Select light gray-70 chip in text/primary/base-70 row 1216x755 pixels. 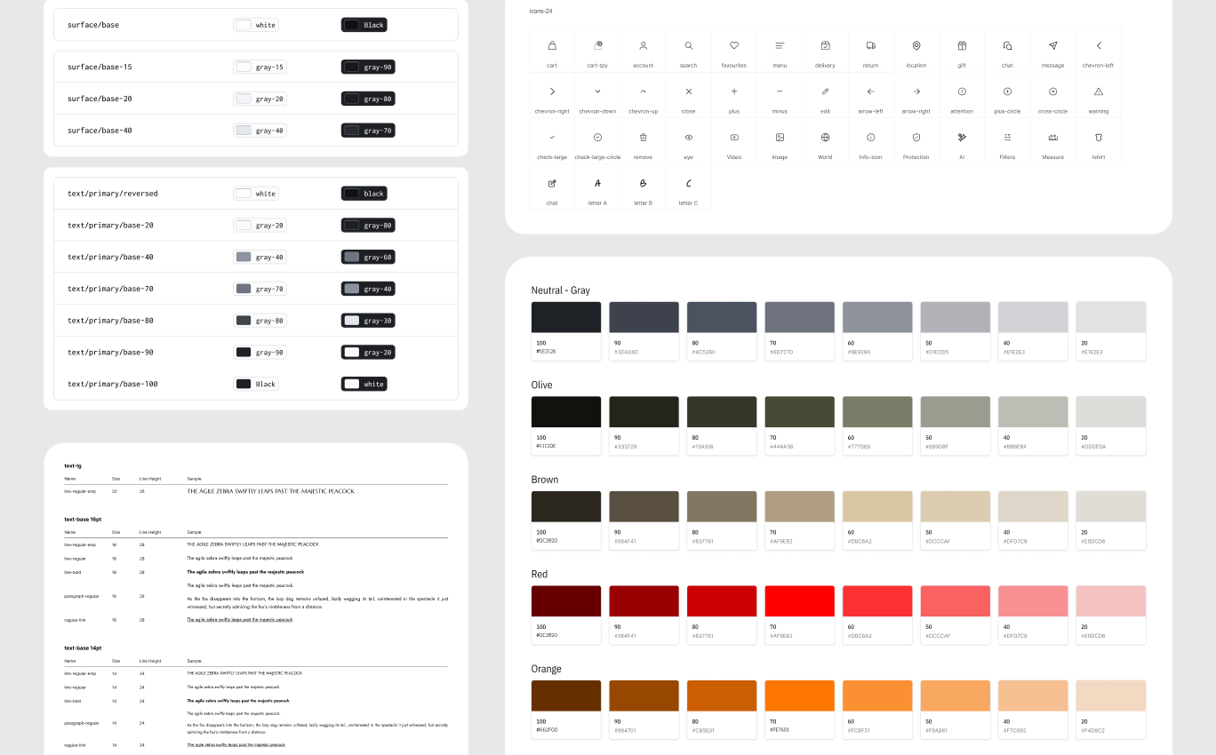(260, 289)
